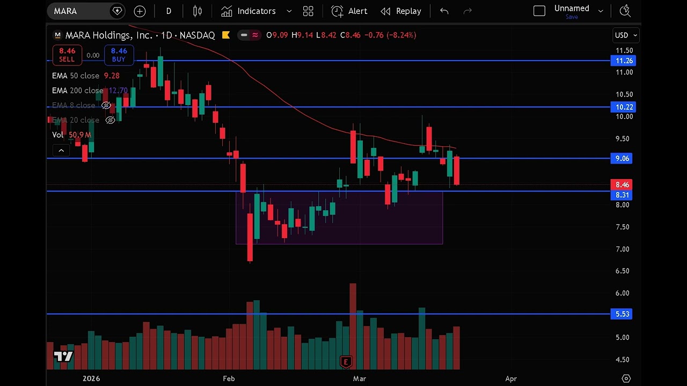Image resolution: width=687 pixels, height=386 pixels.
Task: Open the layout dropdown arrow beside Unnamed
Action: pos(601,11)
